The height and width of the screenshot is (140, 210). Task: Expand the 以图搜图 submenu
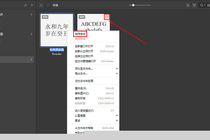pos(93,115)
